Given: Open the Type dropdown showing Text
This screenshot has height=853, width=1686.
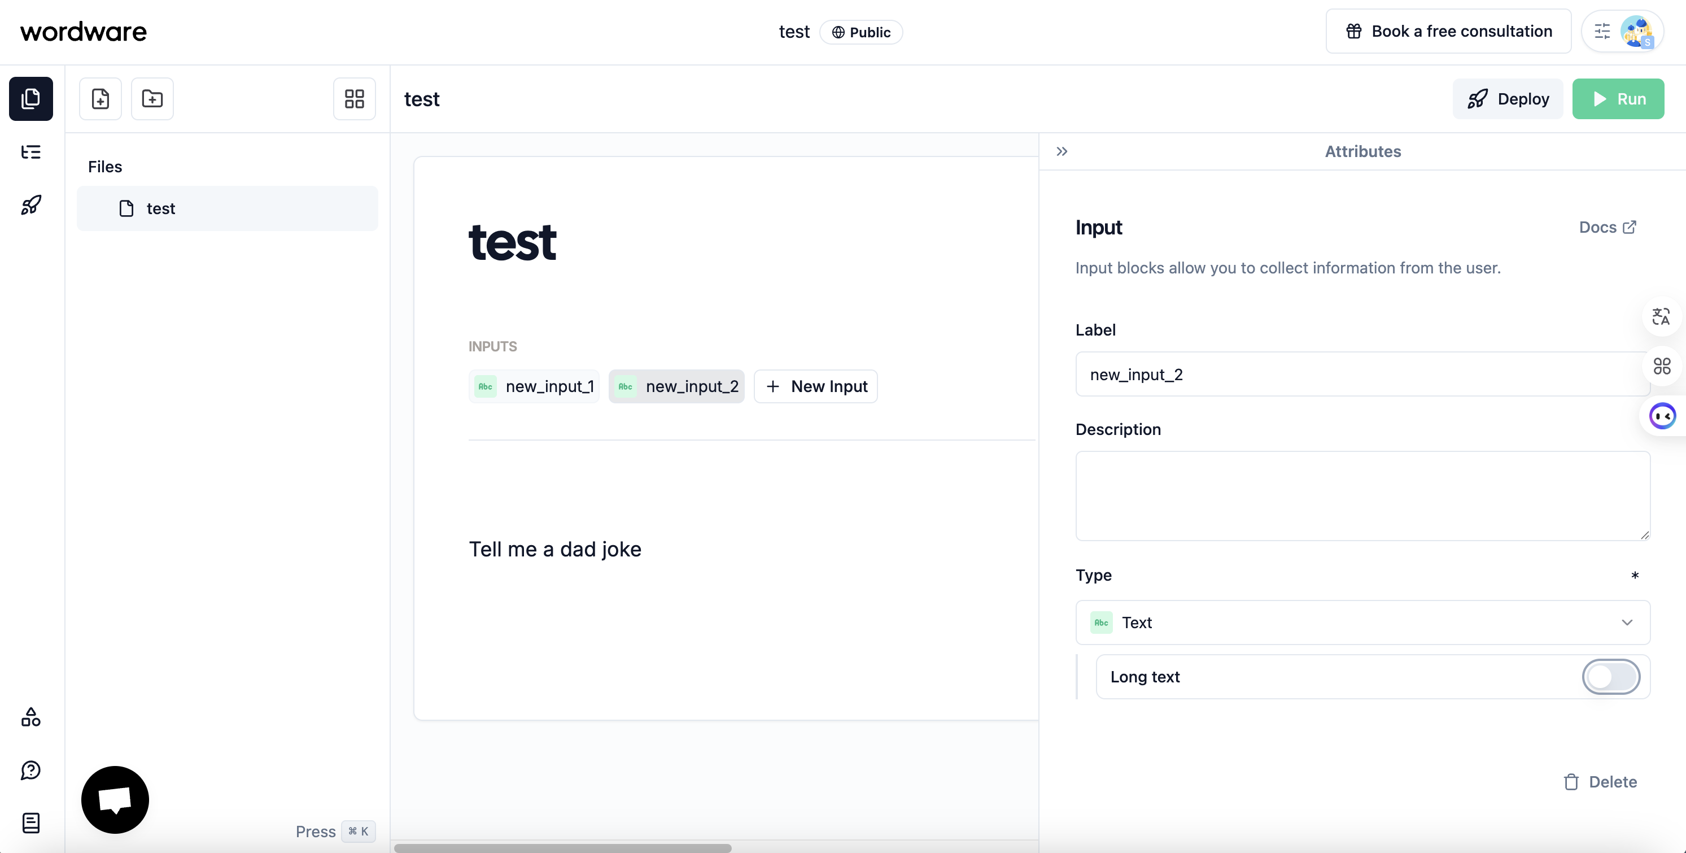Looking at the screenshot, I should pos(1362,623).
